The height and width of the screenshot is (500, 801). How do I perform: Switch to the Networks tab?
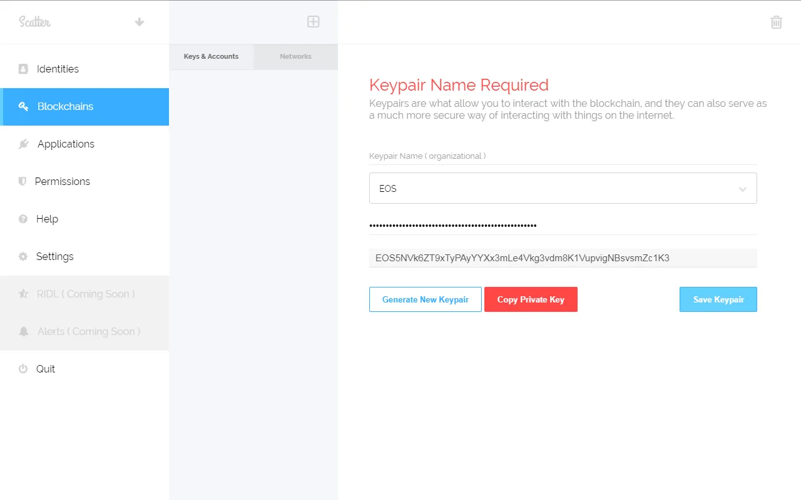[x=296, y=56]
